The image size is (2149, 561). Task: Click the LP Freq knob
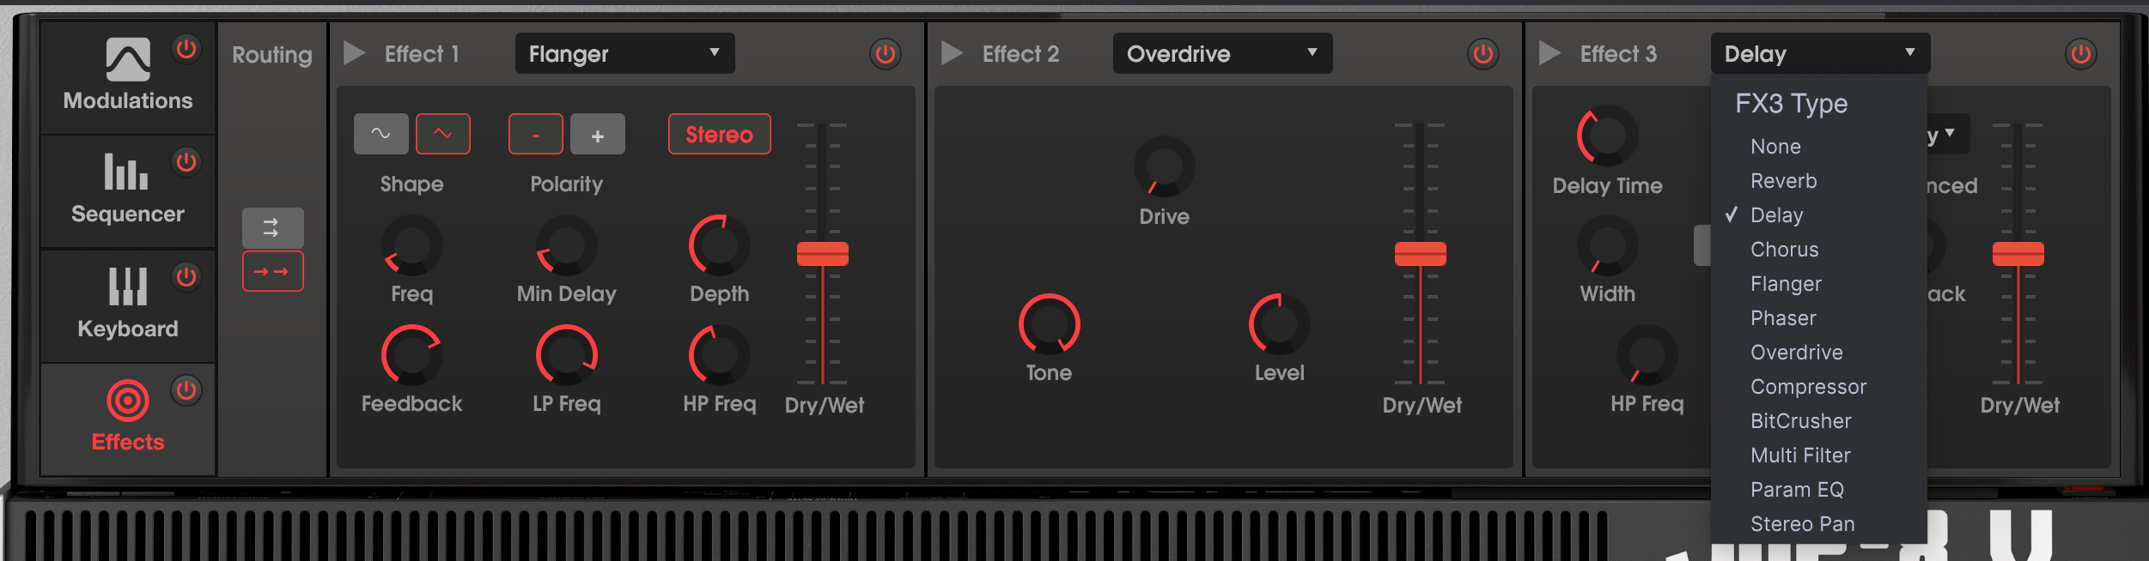click(567, 355)
